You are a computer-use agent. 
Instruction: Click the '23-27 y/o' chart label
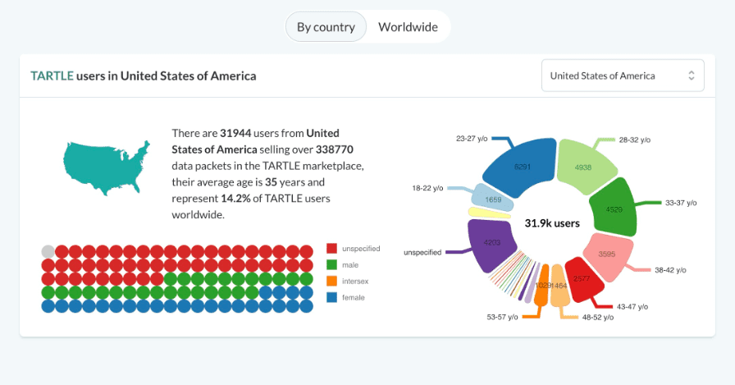[472, 139]
